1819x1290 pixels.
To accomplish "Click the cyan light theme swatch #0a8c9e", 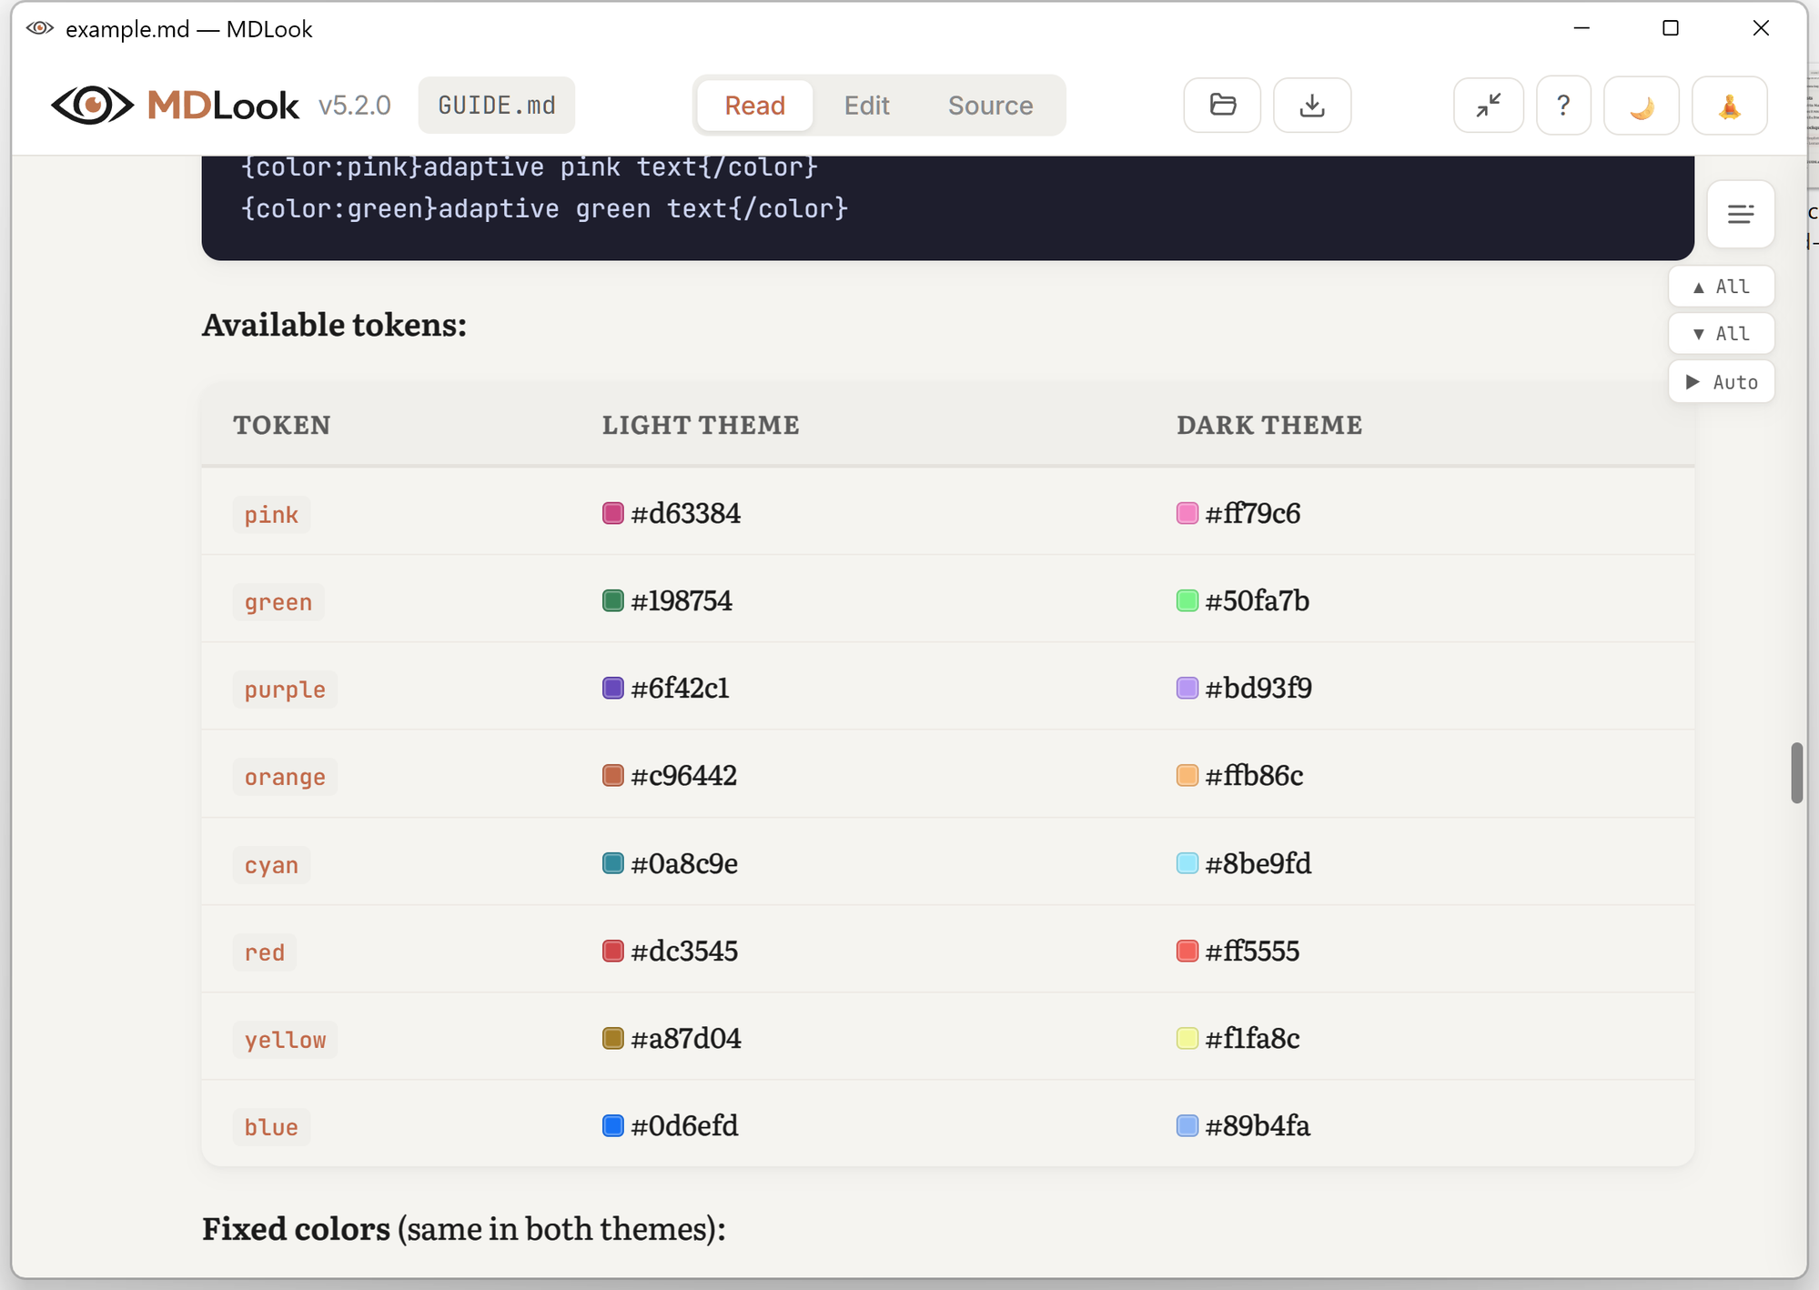I will coord(613,863).
